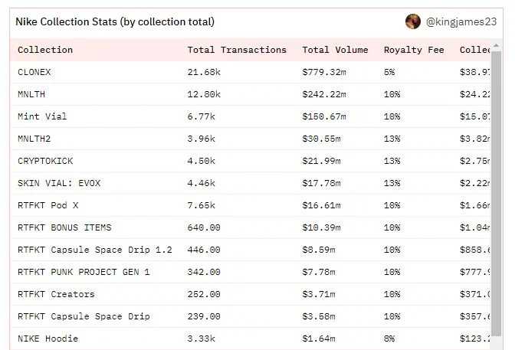Sort by Royalty Fee column header
Viewport: 515px width, 350px height.
pos(414,50)
